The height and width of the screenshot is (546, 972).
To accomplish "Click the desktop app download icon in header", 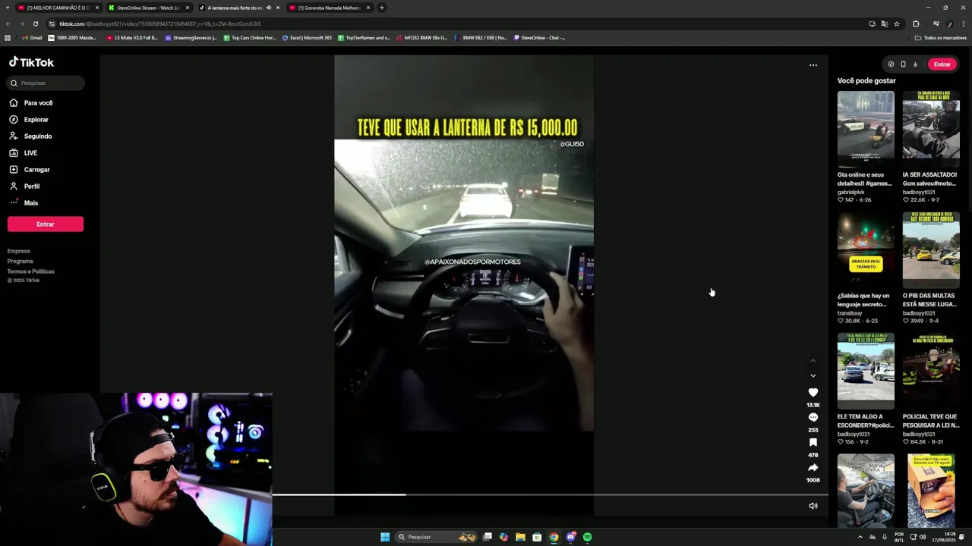I will click(915, 64).
